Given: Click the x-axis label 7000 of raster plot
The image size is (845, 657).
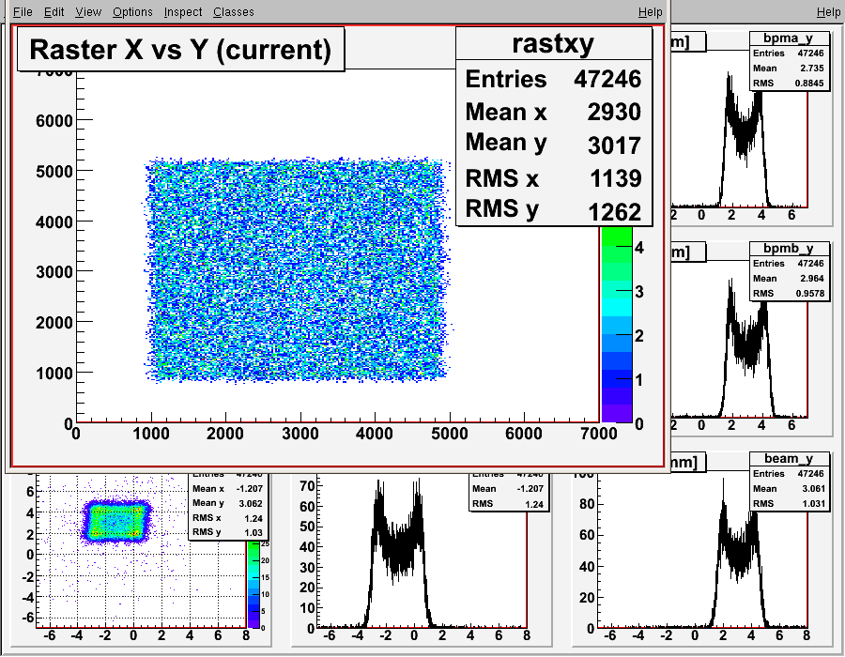Looking at the screenshot, I should pos(599,434).
